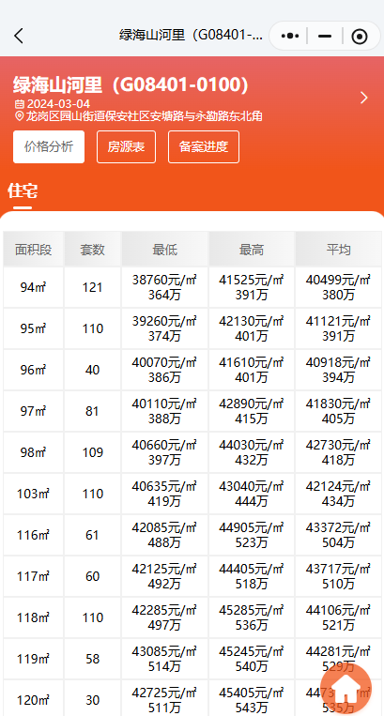The width and height of the screenshot is (384, 716).
Task: Select the 117㎡ area row cell
Action: pyautogui.click(x=34, y=576)
